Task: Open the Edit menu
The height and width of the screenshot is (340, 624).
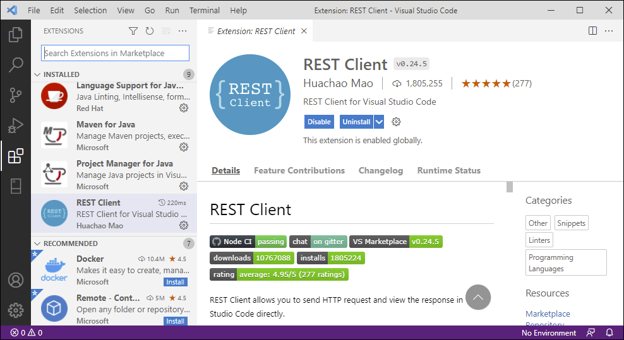Action: pos(57,10)
